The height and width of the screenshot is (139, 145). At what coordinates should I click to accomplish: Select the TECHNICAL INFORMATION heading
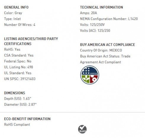click(101, 7)
